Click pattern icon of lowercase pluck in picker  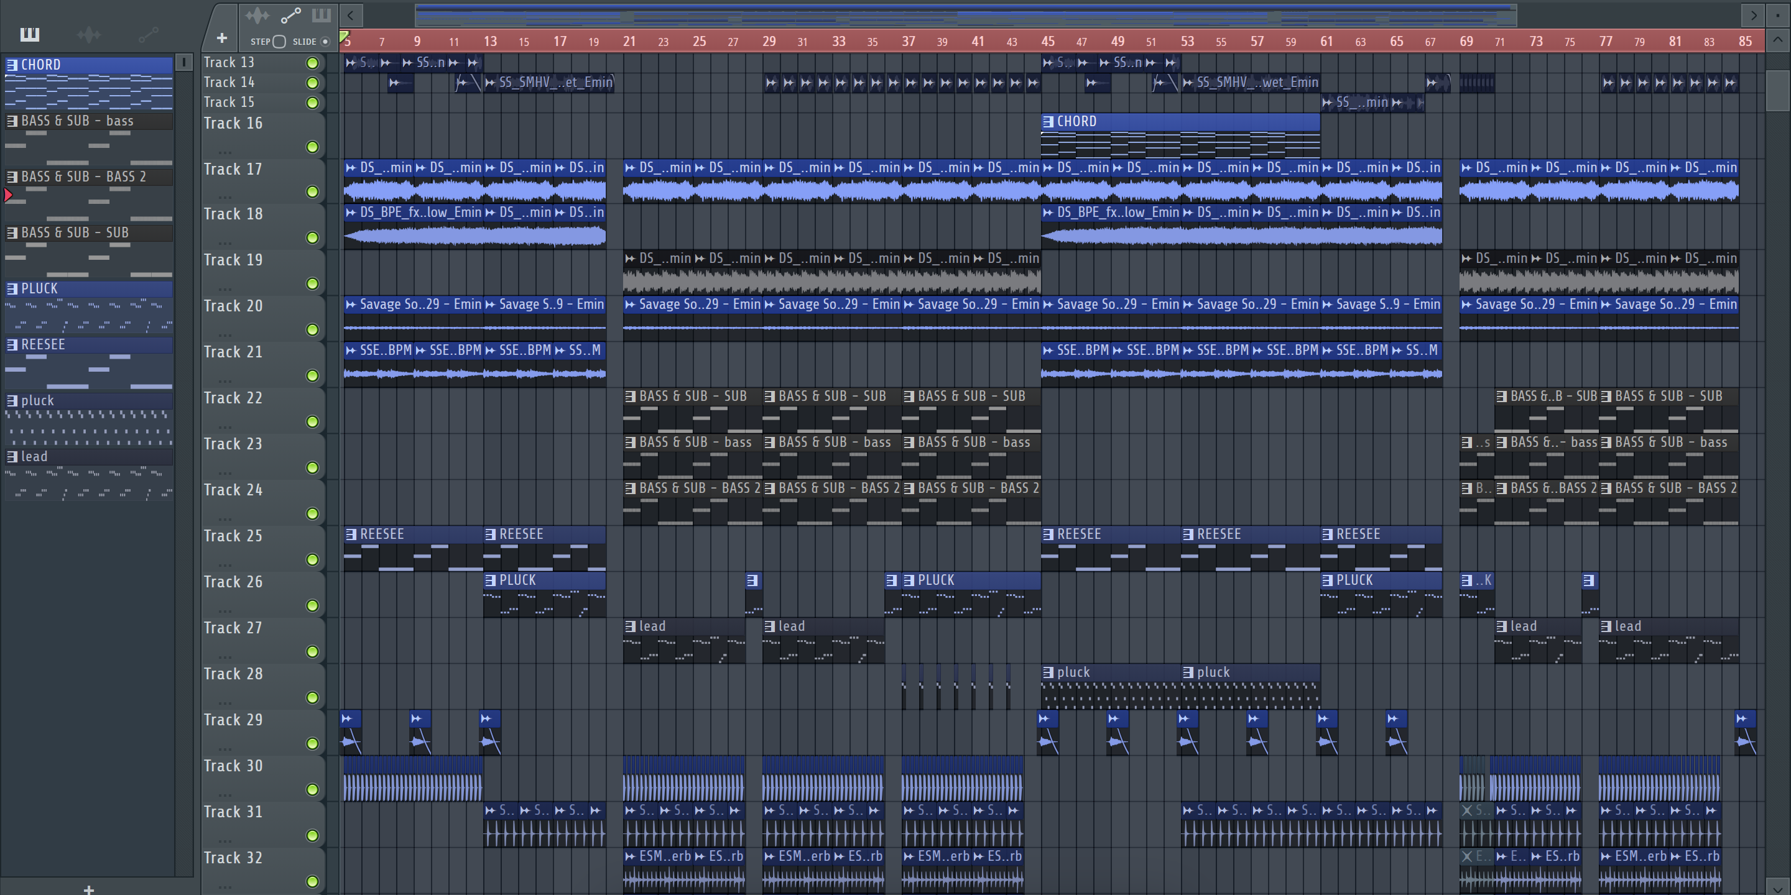(x=12, y=401)
